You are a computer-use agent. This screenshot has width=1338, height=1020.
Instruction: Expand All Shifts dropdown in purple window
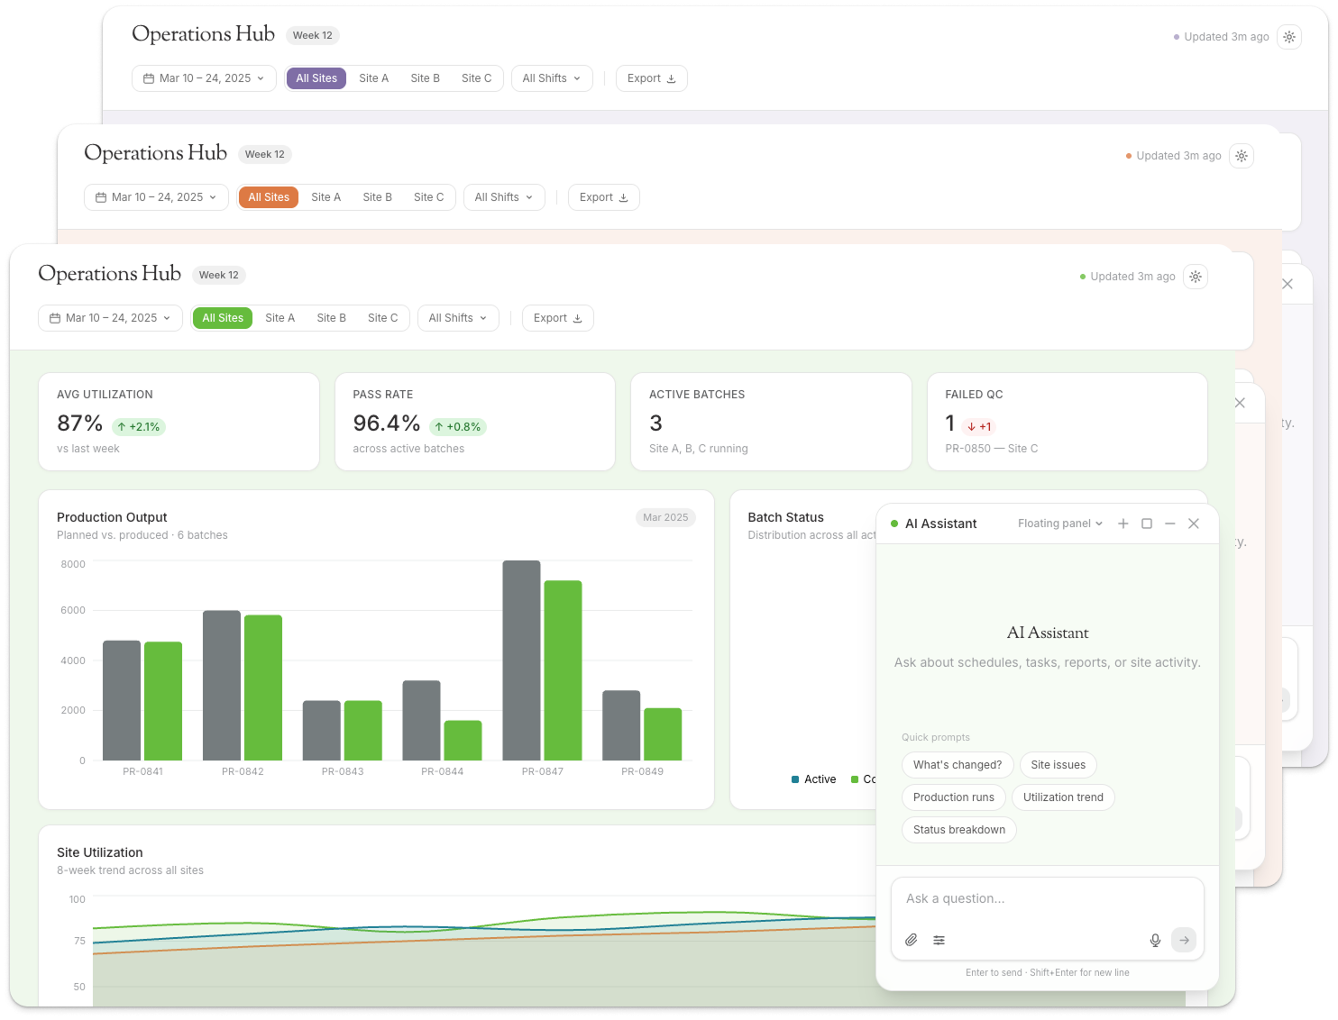[x=552, y=78]
